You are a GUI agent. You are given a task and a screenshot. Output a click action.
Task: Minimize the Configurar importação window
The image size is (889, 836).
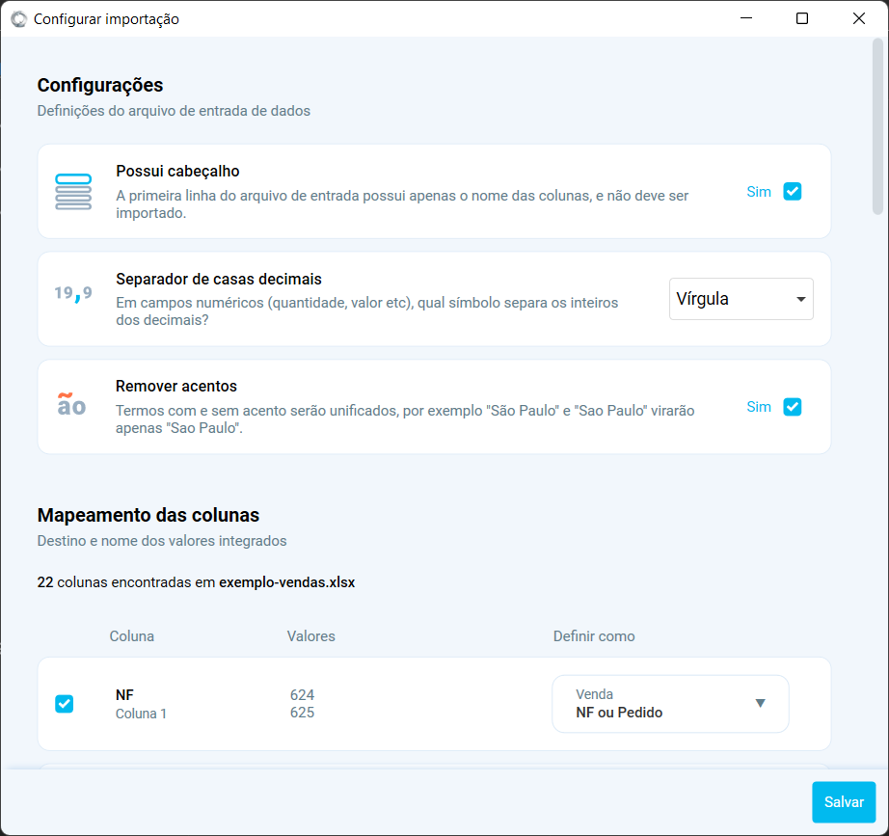click(745, 18)
